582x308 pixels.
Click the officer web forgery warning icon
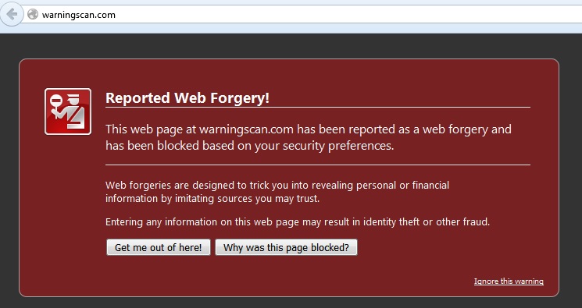(68, 112)
